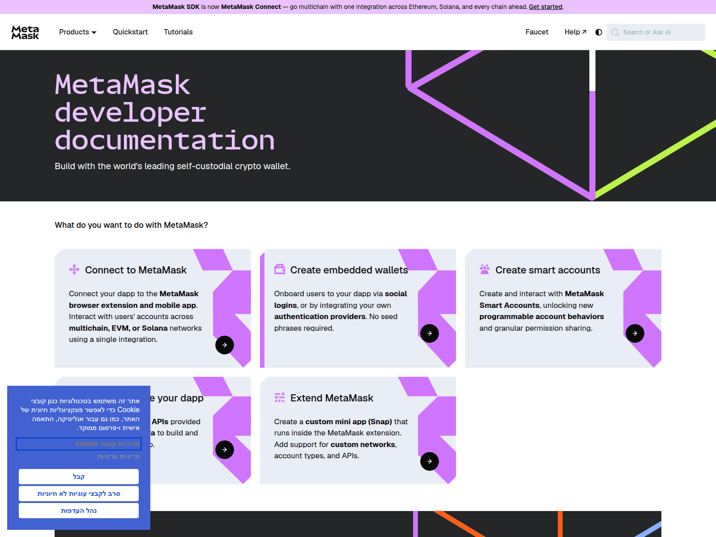The image size is (716, 537).
Task: Click the MetaMask logo in the navbar
Action: tap(25, 32)
